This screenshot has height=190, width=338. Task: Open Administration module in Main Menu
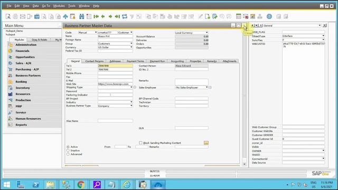(x=26, y=45)
